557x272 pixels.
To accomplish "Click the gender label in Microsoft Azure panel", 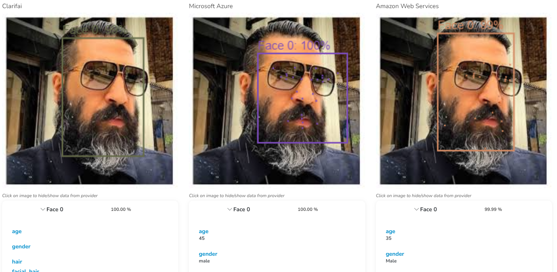I will [x=208, y=254].
